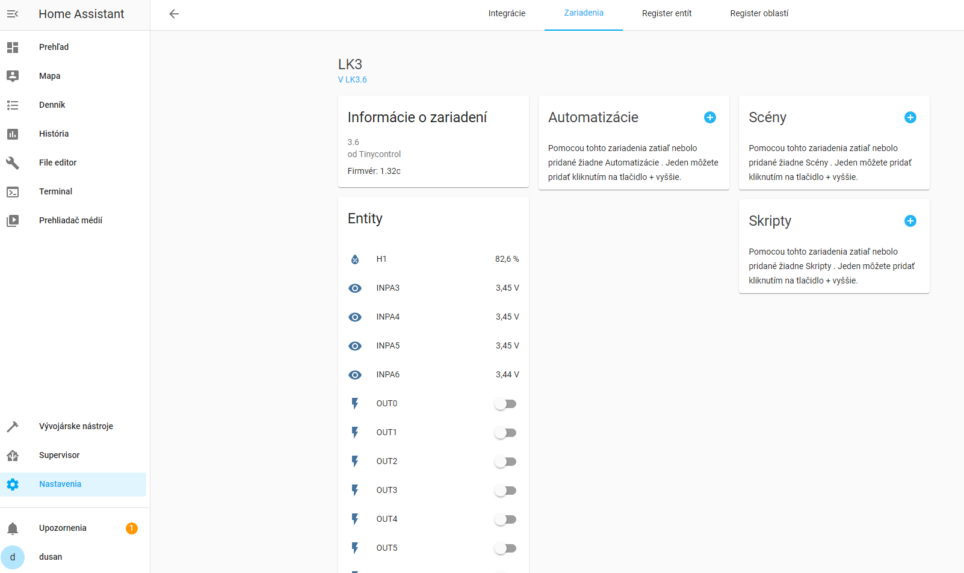Switch to the Register oblastí tab
964x573 pixels.
tap(759, 13)
